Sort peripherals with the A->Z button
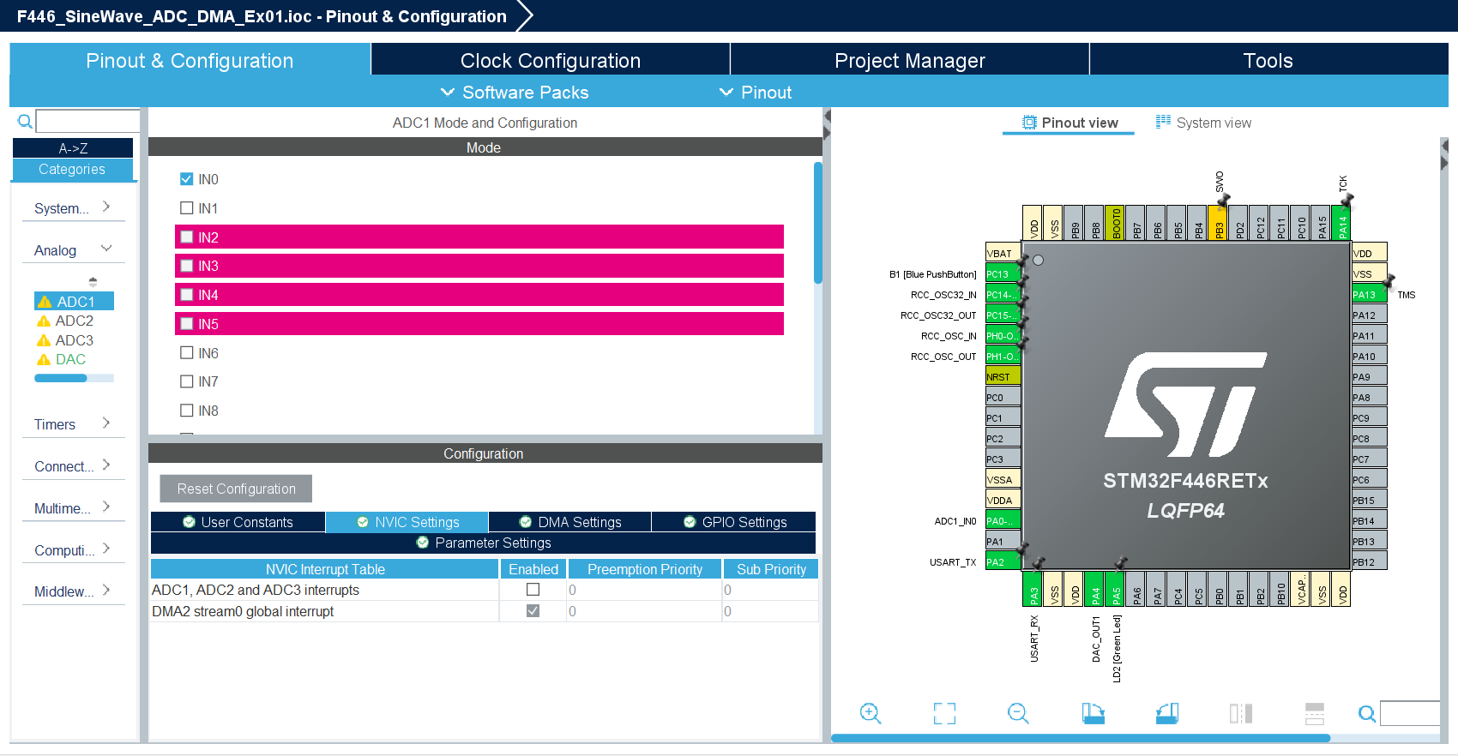 point(73,148)
